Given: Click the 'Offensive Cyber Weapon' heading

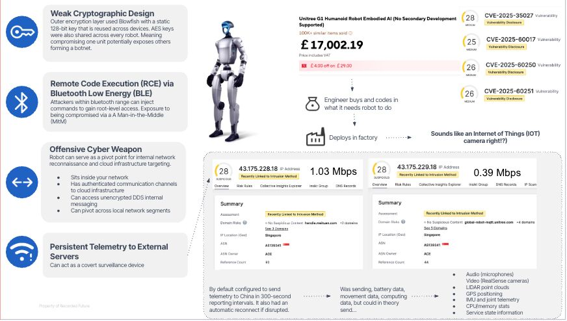Looking at the screenshot, I should tap(96, 149).
